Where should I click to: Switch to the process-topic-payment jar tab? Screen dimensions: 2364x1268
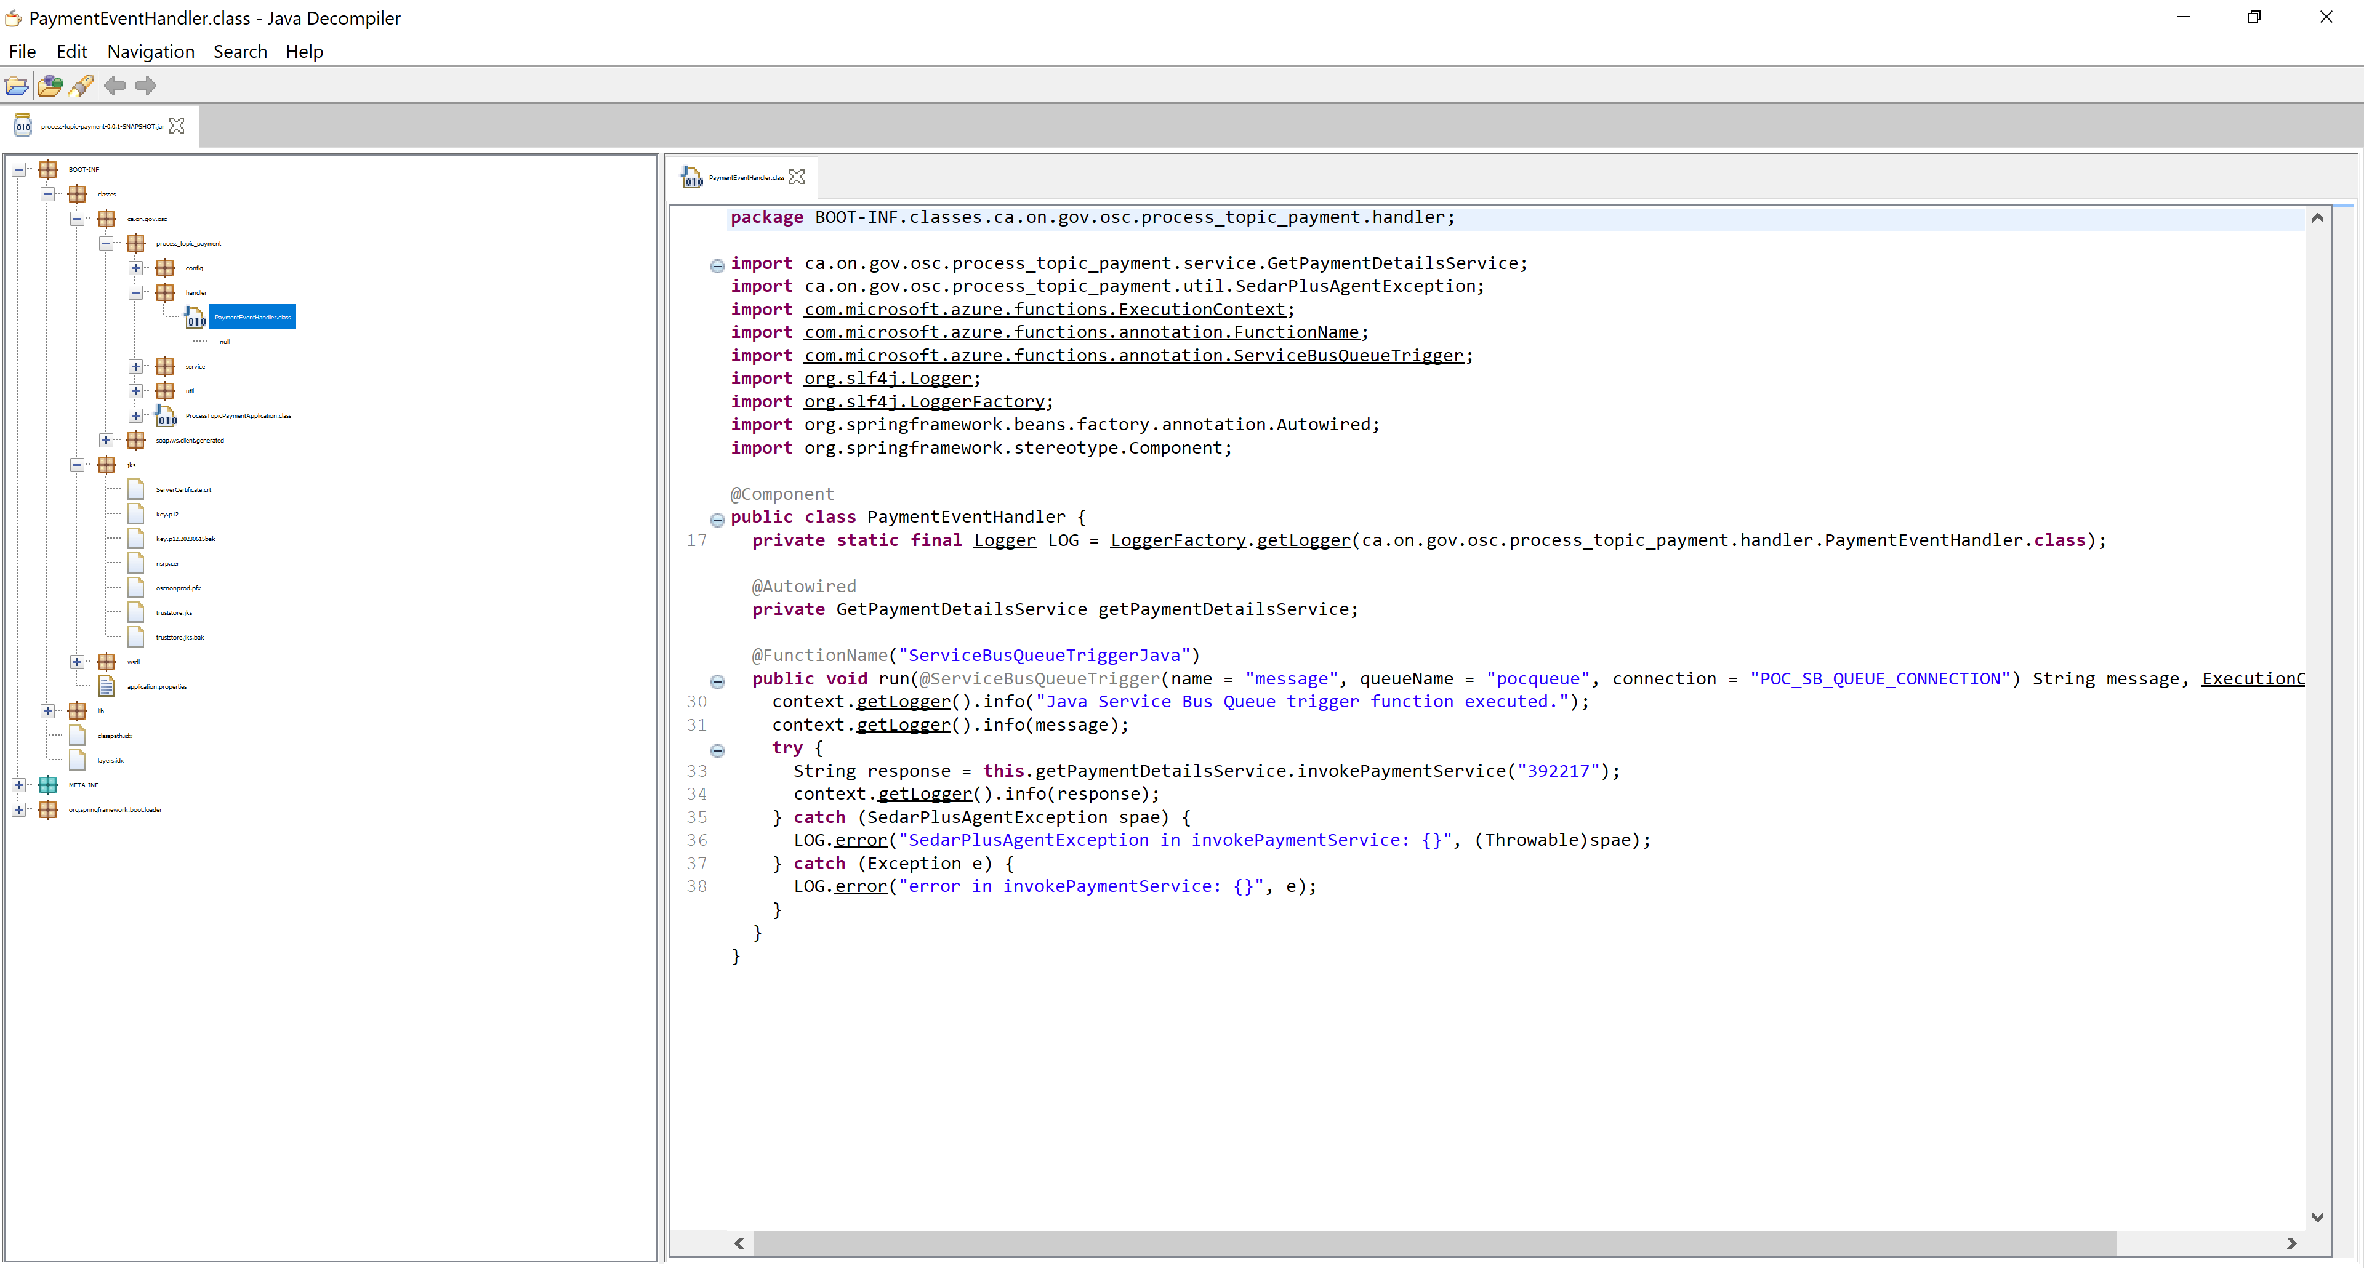point(102,126)
